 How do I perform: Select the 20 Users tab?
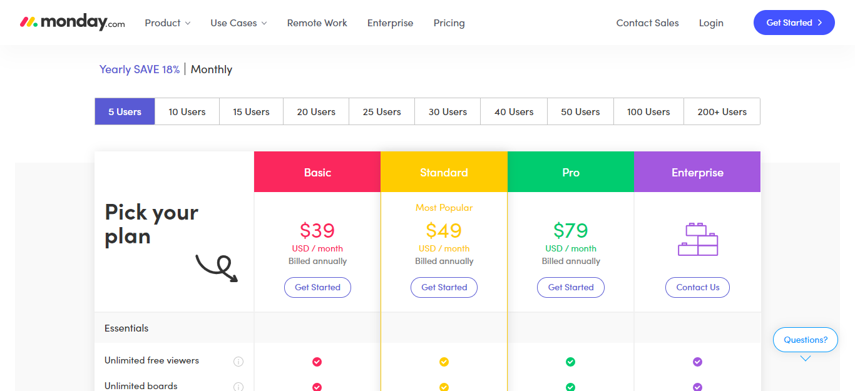click(x=316, y=111)
